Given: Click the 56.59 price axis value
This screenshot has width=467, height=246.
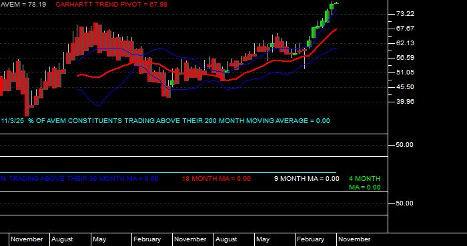Looking at the screenshot, I should coord(406,58).
